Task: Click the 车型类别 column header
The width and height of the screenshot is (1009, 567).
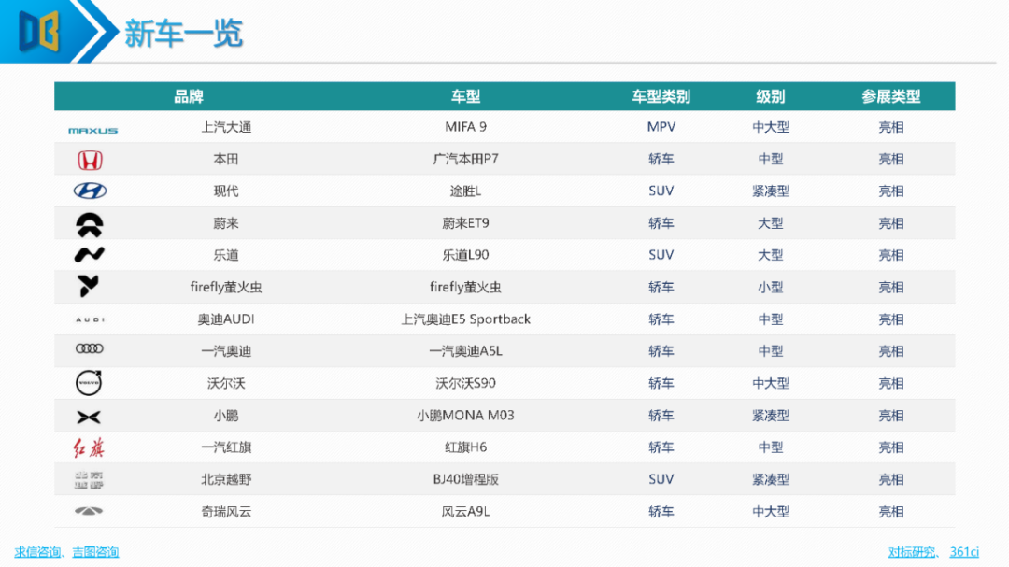Action: pos(661,96)
